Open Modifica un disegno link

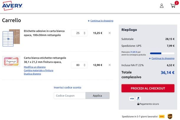click(x=35, y=67)
